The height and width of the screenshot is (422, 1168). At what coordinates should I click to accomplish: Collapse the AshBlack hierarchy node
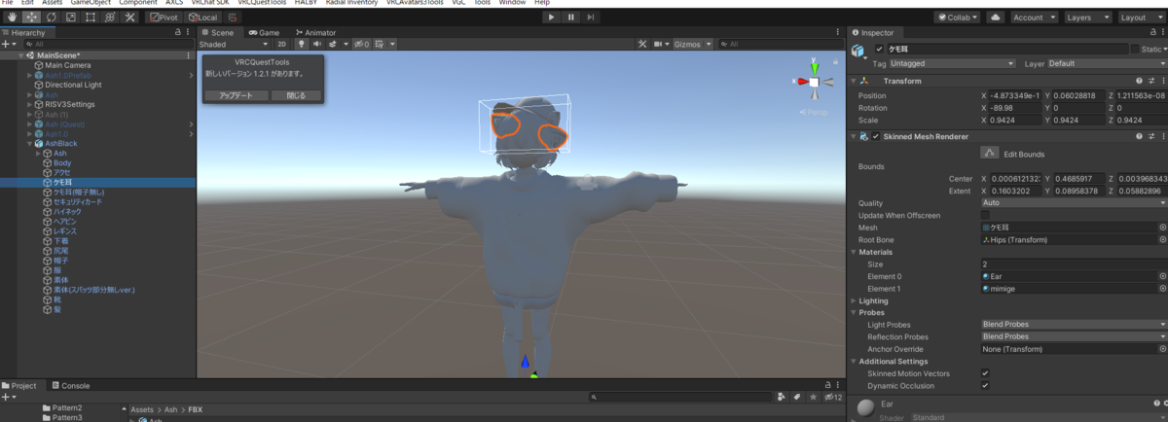pyautogui.click(x=30, y=143)
